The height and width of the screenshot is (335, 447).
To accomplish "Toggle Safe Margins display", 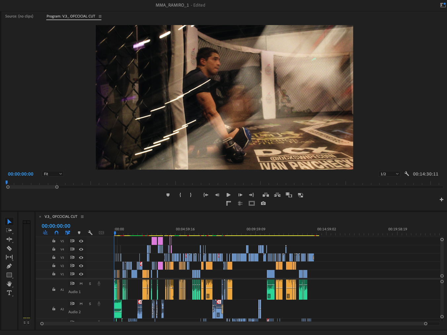I will [x=252, y=203].
